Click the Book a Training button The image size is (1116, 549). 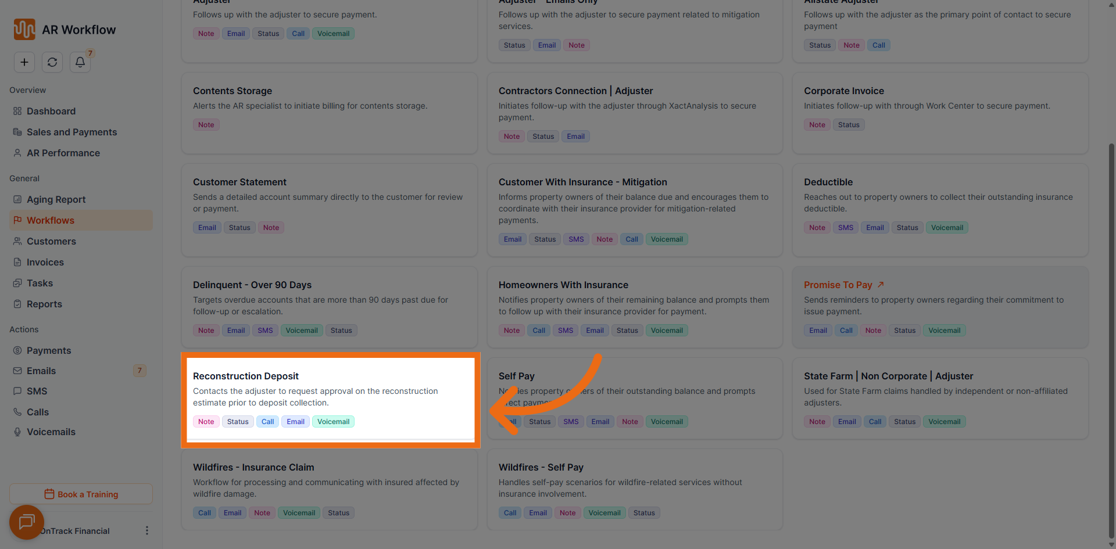click(x=81, y=494)
